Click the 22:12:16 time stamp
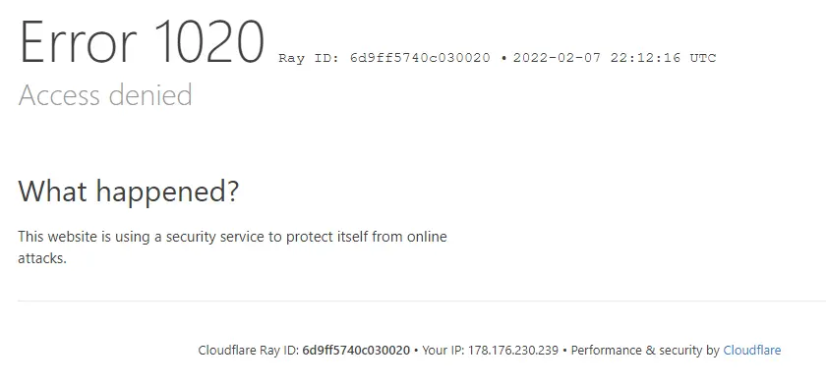 point(645,58)
